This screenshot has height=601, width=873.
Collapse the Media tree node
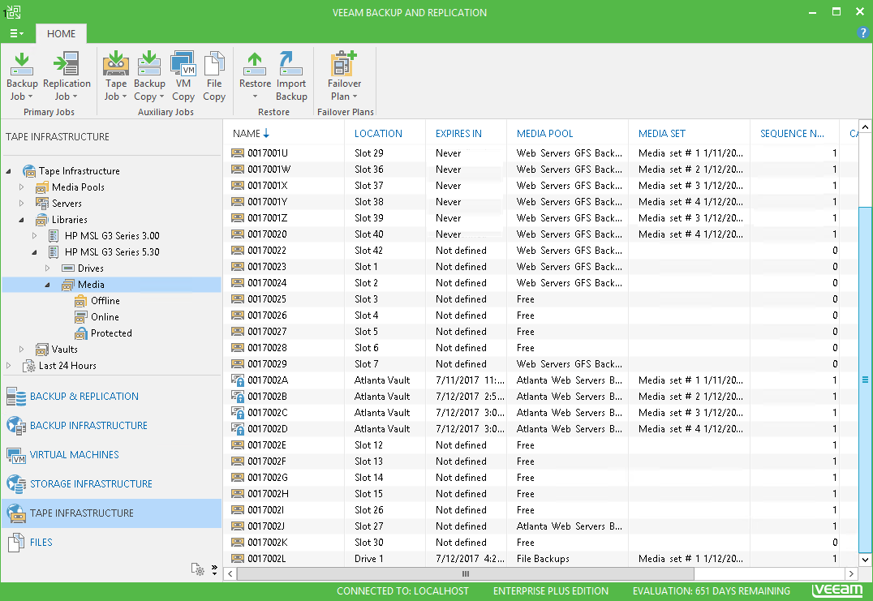point(47,285)
